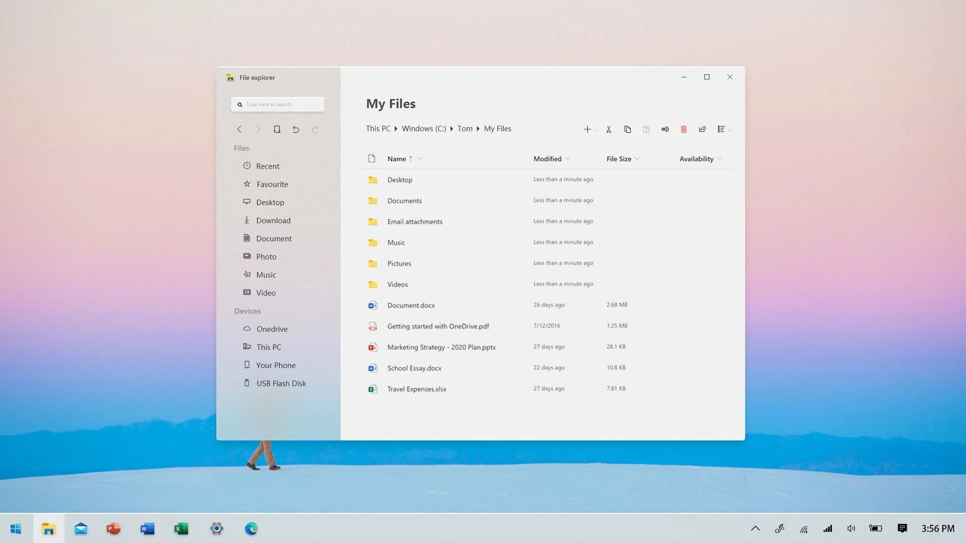Image resolution: width=966 pixels, height=543 pixels.
Task: Toggle Your Phone device in sidebar
Action: pos(276,365)
